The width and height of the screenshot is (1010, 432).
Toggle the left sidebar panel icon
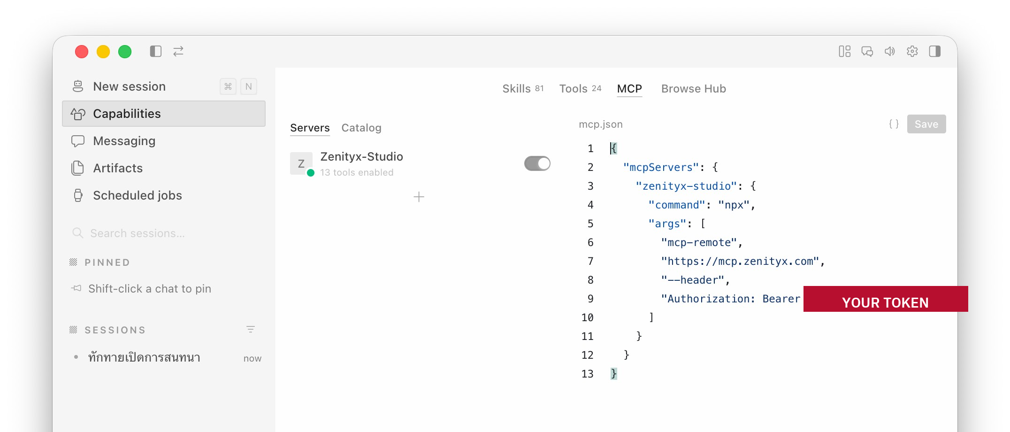156,51
